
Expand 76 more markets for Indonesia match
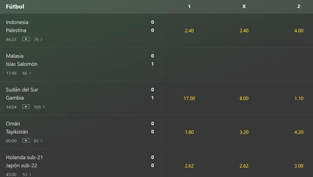click(38, 39)
